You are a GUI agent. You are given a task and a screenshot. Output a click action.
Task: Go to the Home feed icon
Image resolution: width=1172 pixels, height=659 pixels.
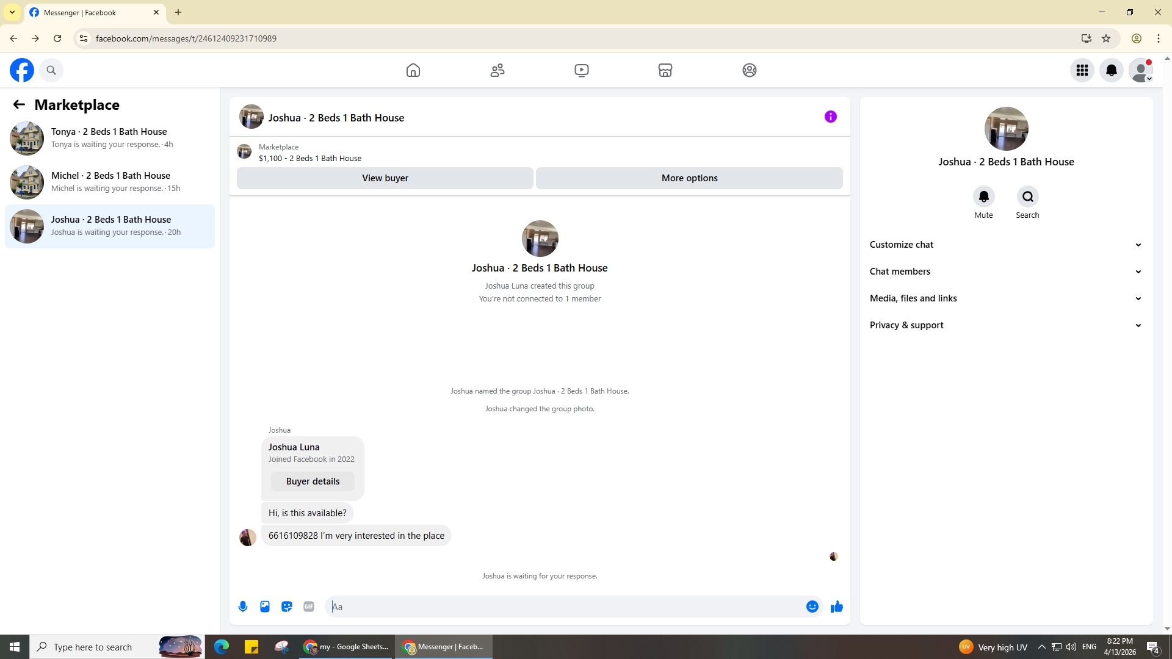click(413, 70)
